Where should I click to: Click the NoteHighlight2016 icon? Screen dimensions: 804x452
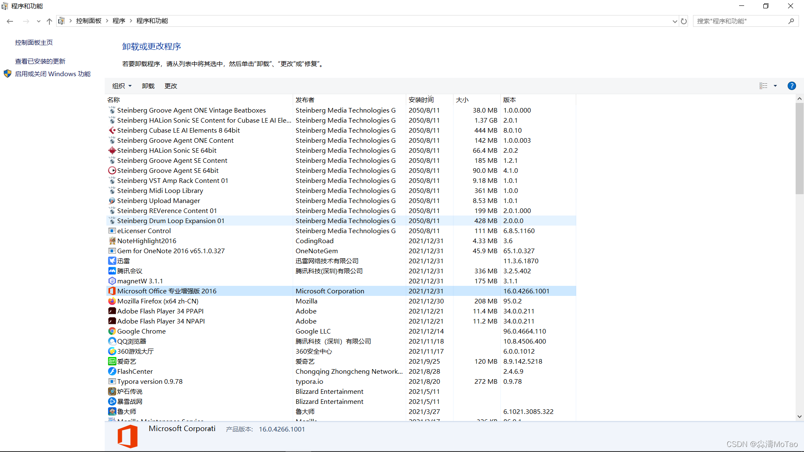(x=112, y=241)
